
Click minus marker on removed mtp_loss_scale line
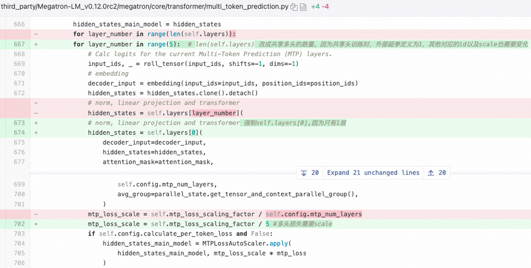[x=36, y=214]
